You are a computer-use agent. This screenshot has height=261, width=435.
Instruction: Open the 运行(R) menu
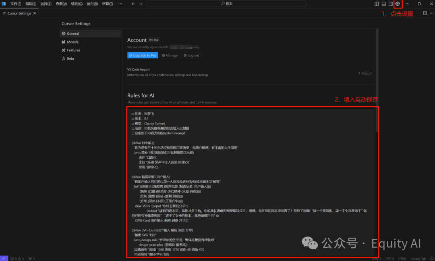pos(92,4)
